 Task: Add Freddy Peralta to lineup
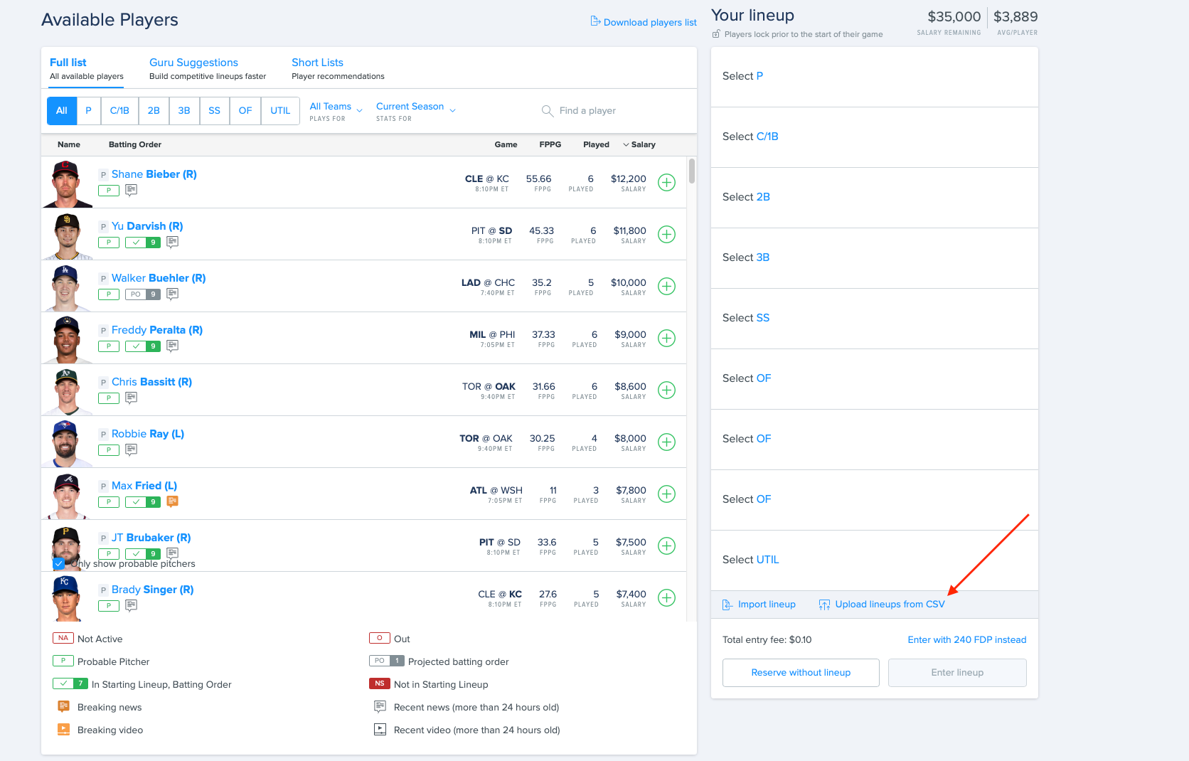666,339
